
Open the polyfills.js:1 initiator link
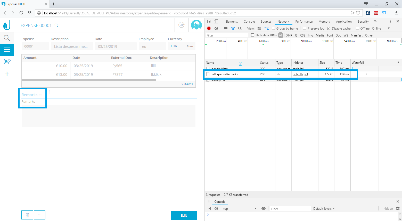pos(300,74)
